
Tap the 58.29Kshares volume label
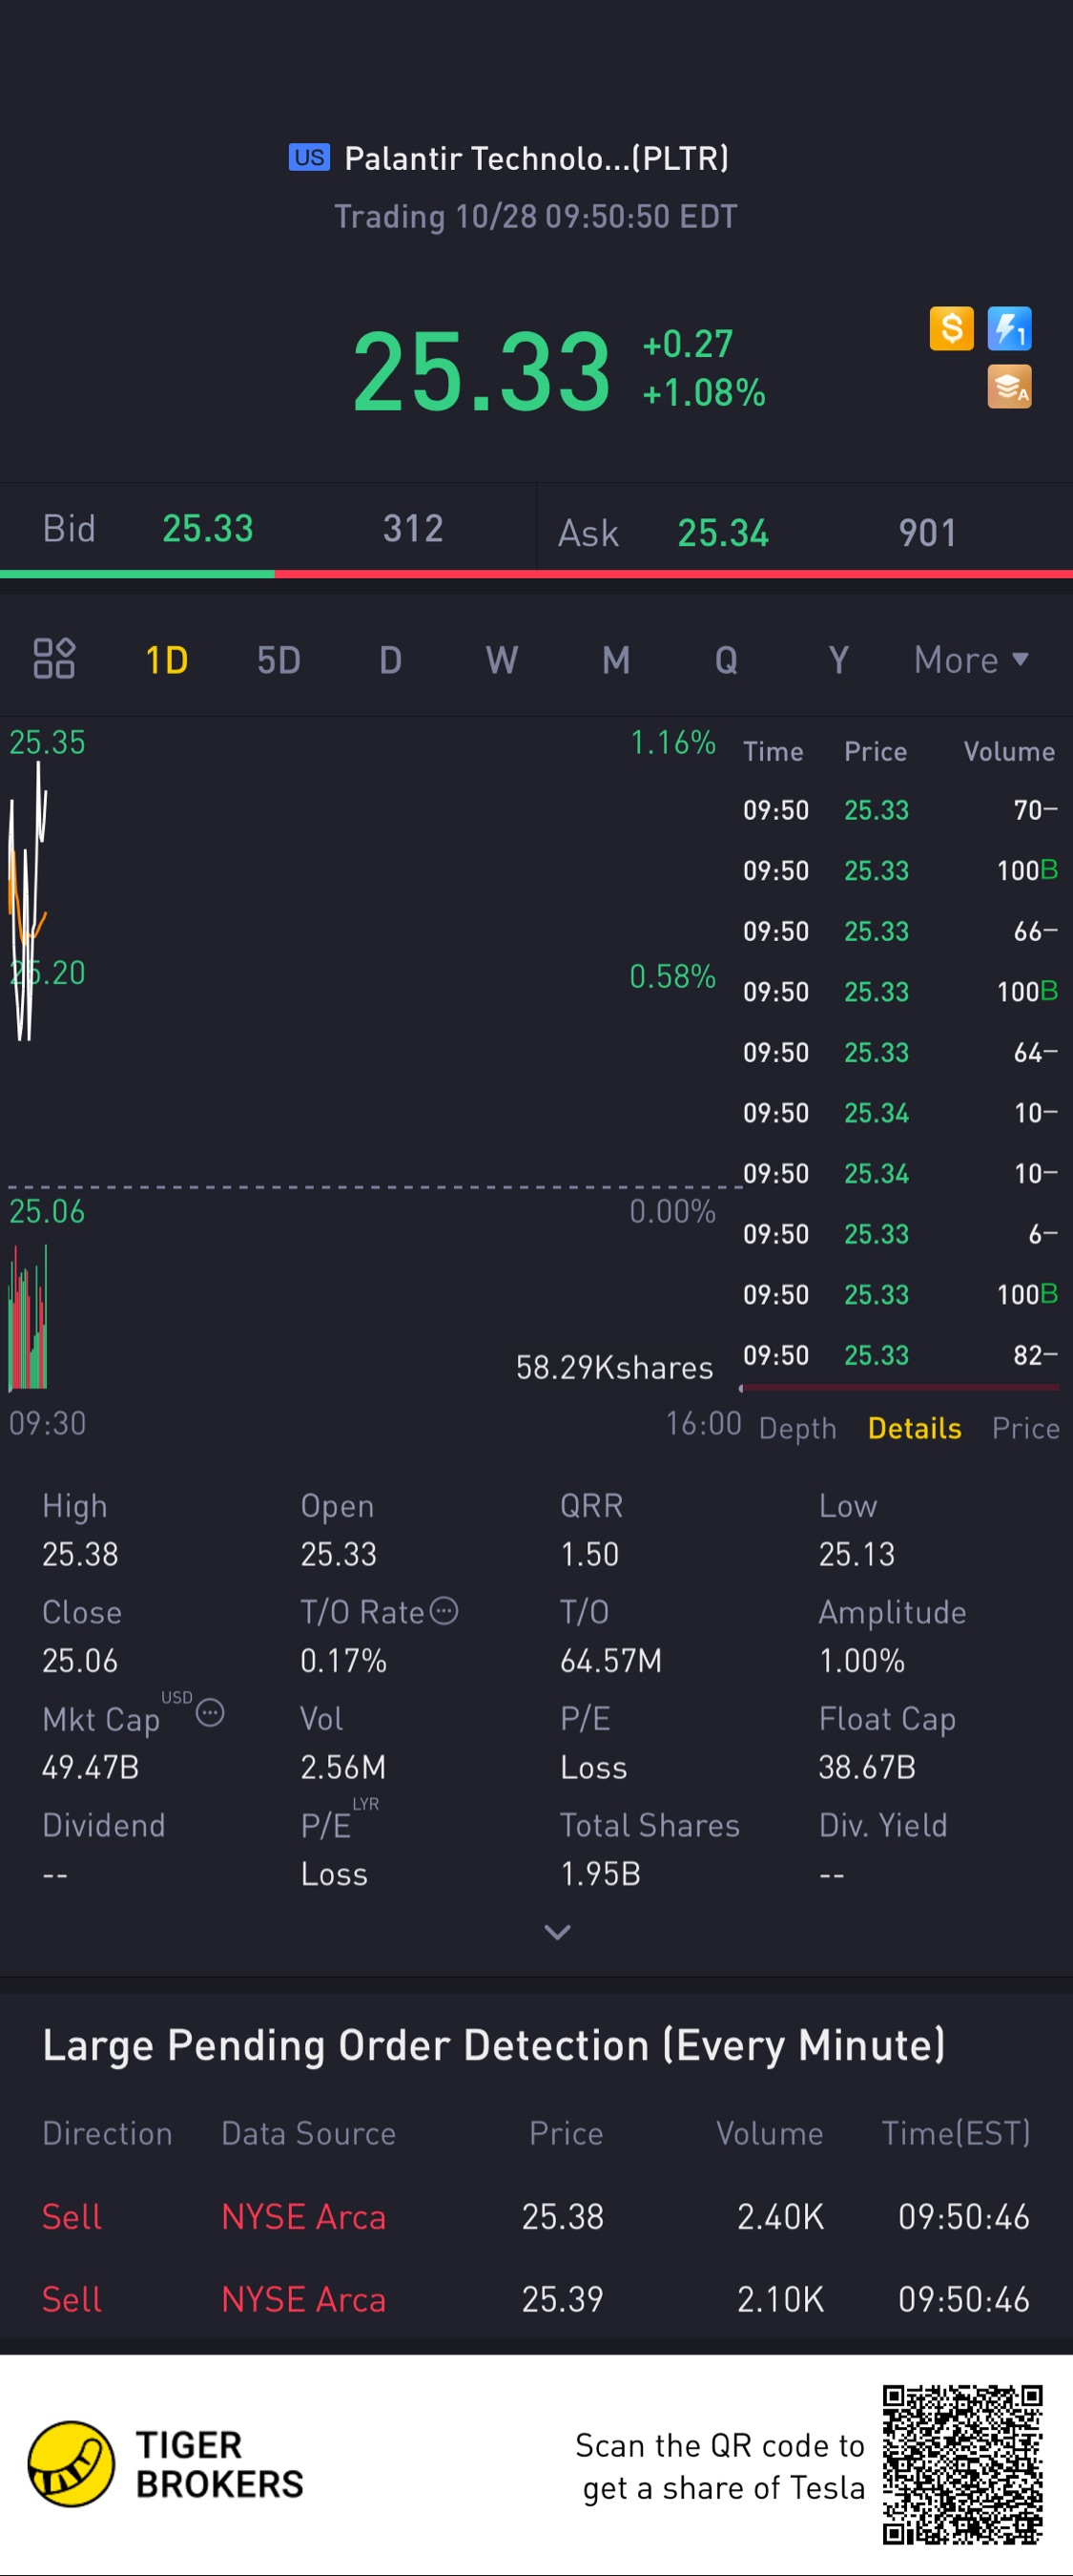[x=614, y=1367]
